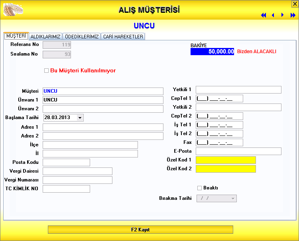
Task: Tick the 'Bıraktı' checkbox
Action: pyautogui.click(x=200, y=188)
